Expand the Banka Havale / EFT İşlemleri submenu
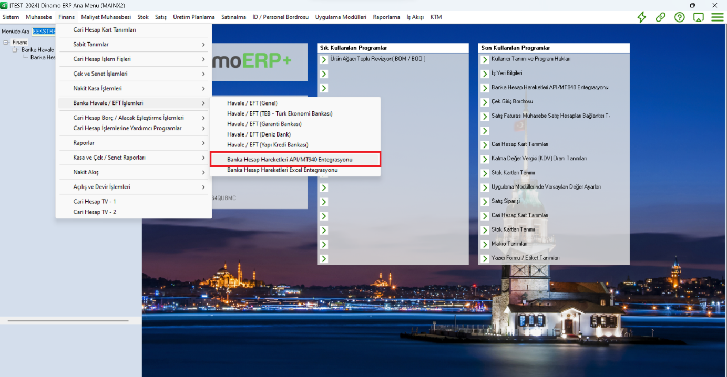 pyautogui.click(x=134, y=103)
